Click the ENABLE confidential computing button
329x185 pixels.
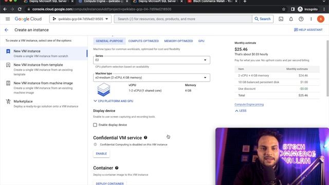101,154
